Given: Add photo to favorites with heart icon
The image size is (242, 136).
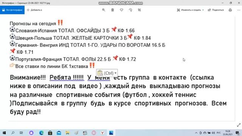Looking at the screenshot, I should click(x=121, y=10).
